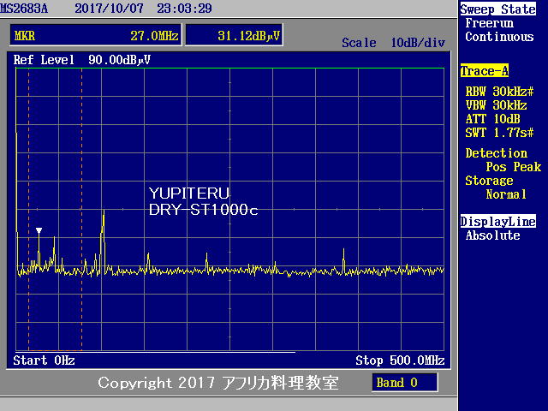Viewport: 548px width, 411px height.
Task: Select the white marker triangle on the trace
Action: pos(39,230)
